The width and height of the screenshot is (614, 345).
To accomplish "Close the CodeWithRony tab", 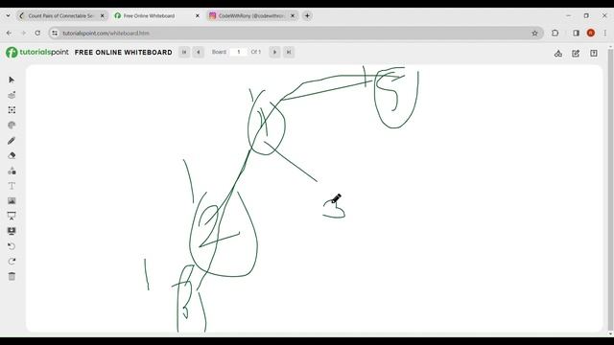I will pyautogui.click(x=292, y=15).
